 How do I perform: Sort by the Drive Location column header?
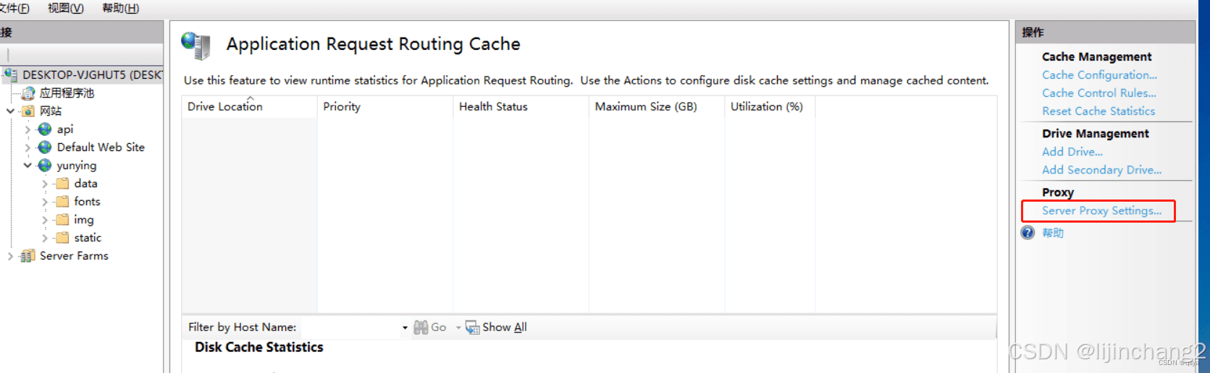(x=225, y=106)
